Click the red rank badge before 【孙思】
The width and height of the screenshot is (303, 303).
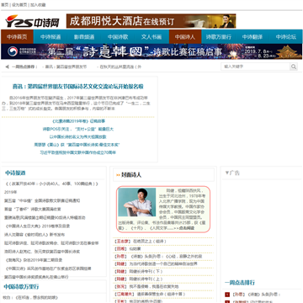[227, 295]
